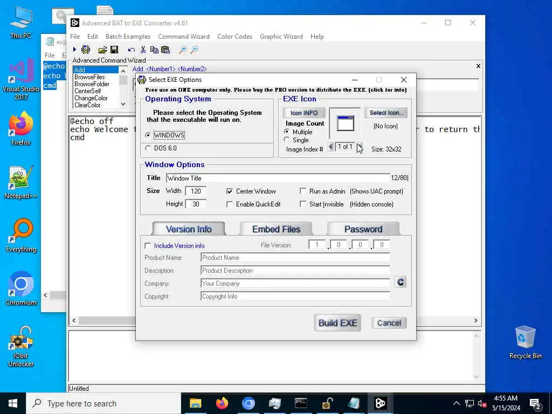
Task: Enable Start Invisible hidden console
Action: point(303,204)
